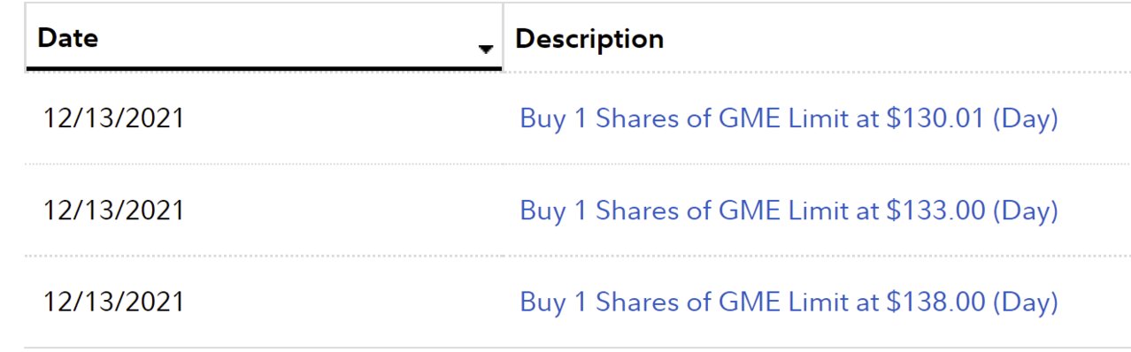The image size is (1131, 352).
Task: Click the $138.00 price in third order
Action: coord(935,302)
